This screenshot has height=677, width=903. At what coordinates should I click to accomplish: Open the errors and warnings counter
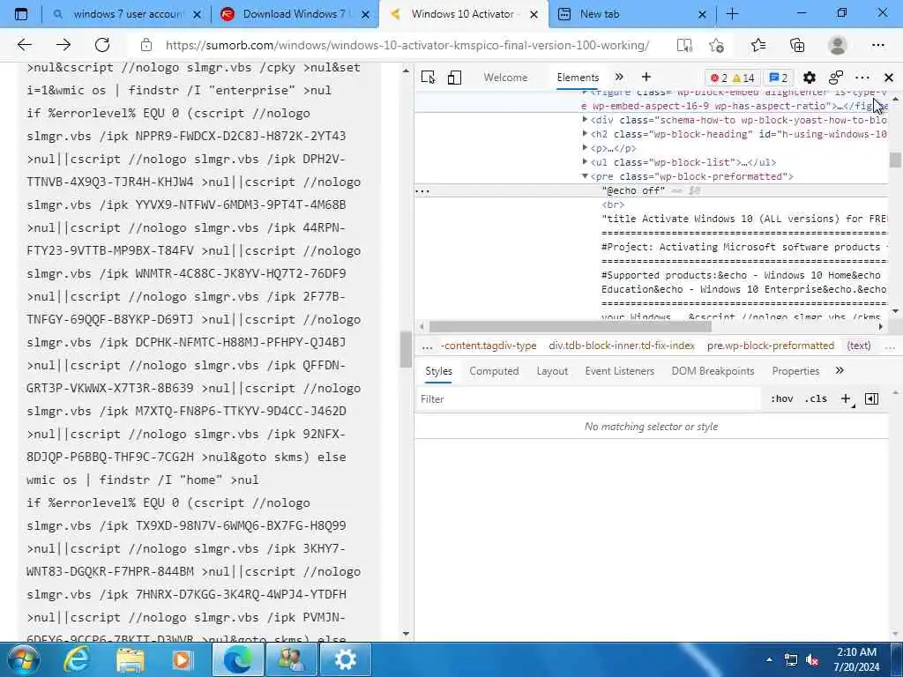pos(732,78)
